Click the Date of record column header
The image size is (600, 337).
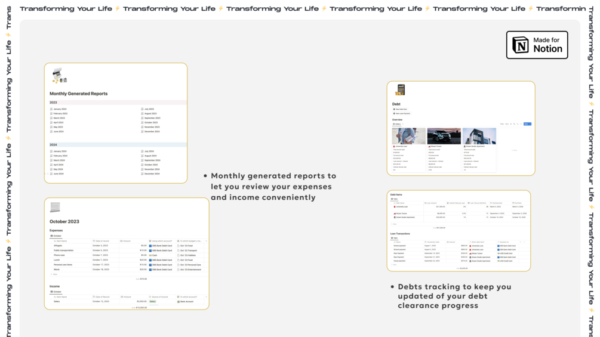coord(101,241)
